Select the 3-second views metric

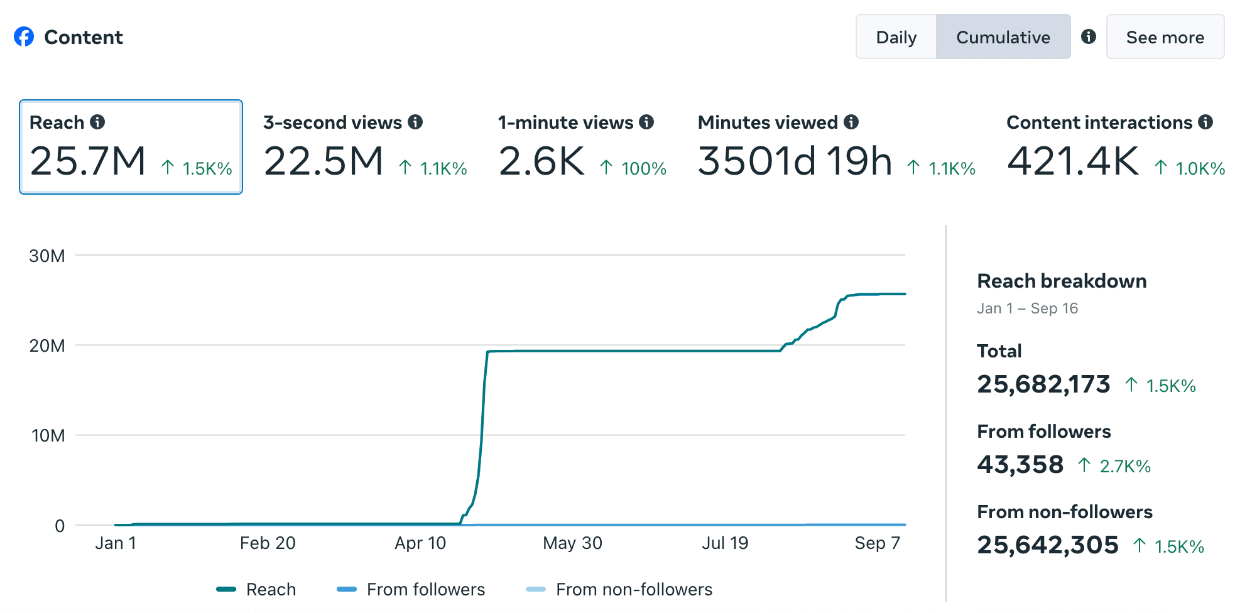click(x=365, y=147)
